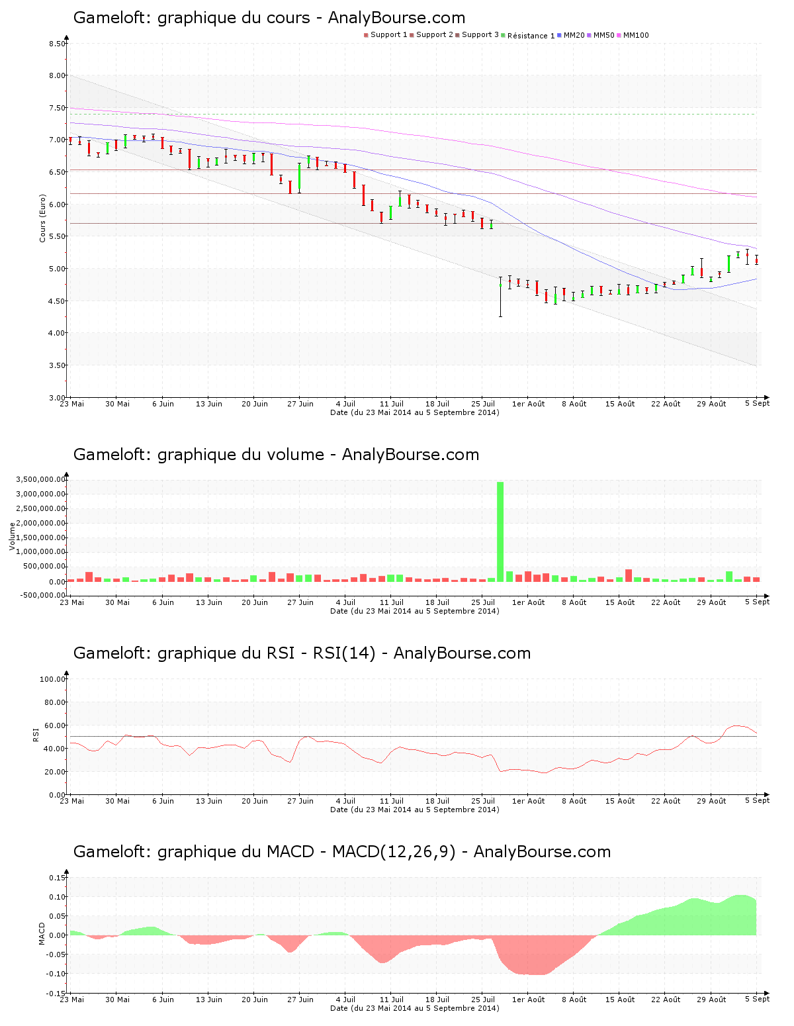Click the Résistance 1 green legend square
794x1026 pixels.
click(x=504, y=35)
